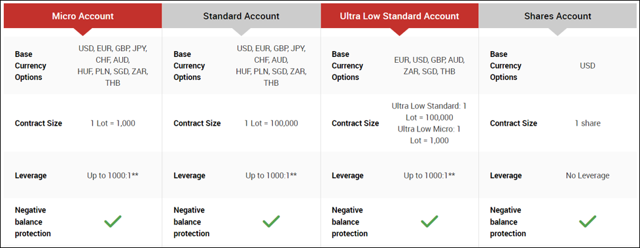The height and width of the screenshot is (248, 640).
Task: Click the Standard Account negative balance checkmark
Action: pyautogui.click(x=271, y=221)
